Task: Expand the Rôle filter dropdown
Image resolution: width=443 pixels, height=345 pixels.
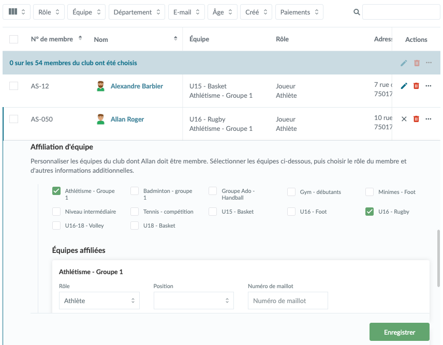Action: 49,12
